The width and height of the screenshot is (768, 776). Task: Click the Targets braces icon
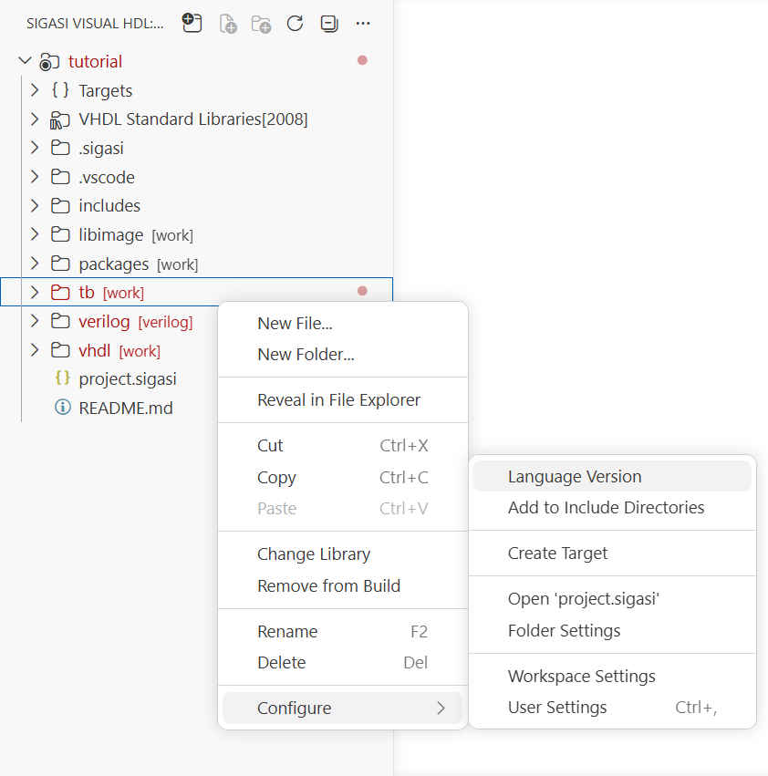coord(60,90)
